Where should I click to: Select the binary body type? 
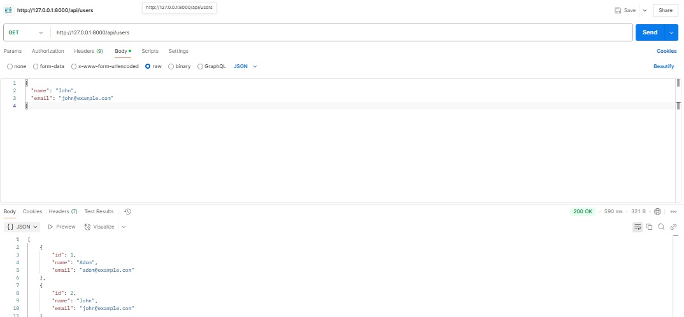171,67
